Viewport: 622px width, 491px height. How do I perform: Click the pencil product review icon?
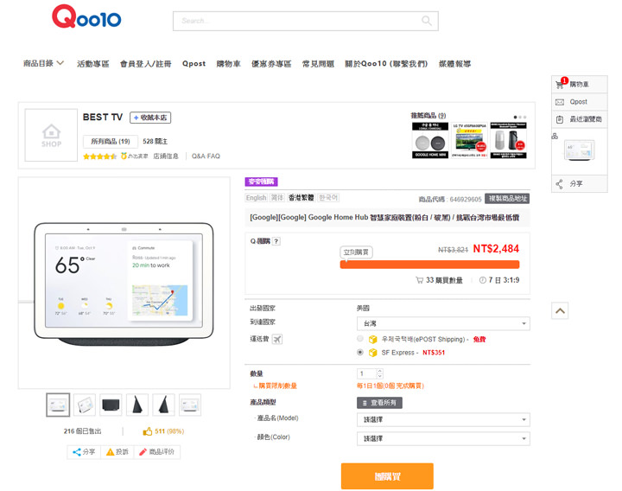click(x=143, y=452)
